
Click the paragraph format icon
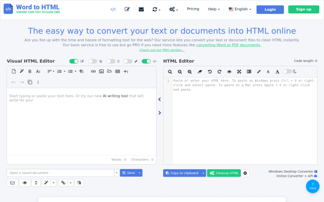pos(82,71)
